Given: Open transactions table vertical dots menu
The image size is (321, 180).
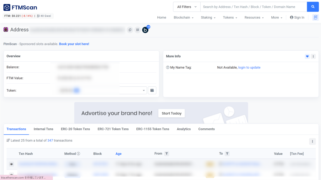Looking at the screenshot, I should pos(313,141).
